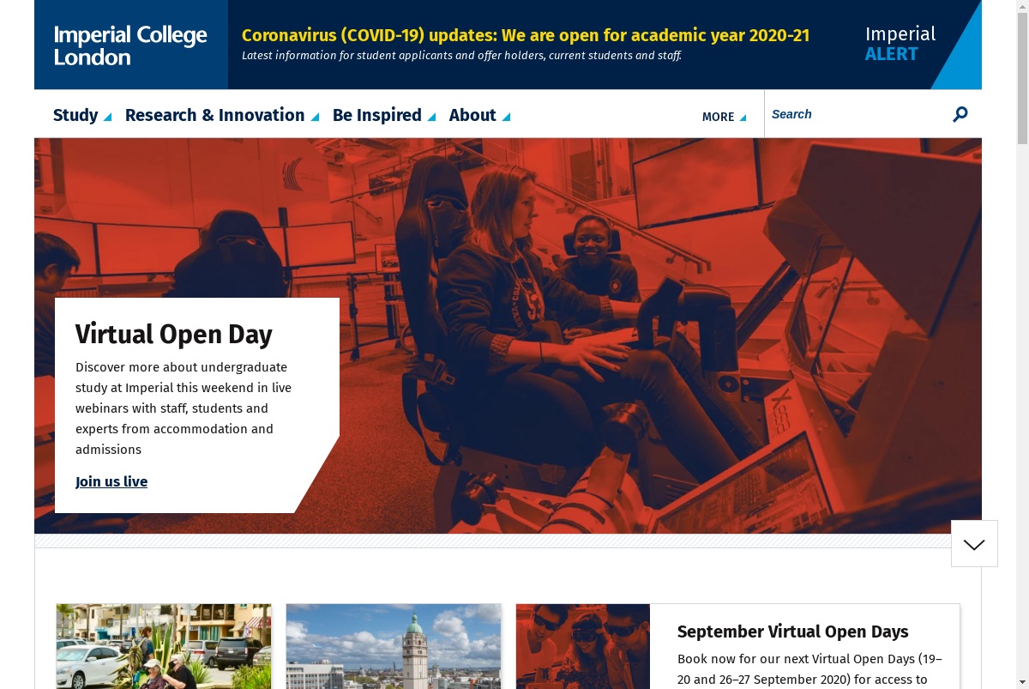Click the 'Latest information for student applicants' text

tap(461, 56)
